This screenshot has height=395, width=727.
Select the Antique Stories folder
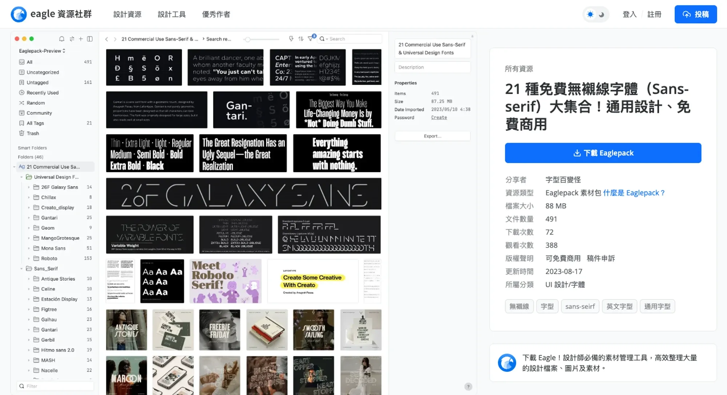click(58, 279)
